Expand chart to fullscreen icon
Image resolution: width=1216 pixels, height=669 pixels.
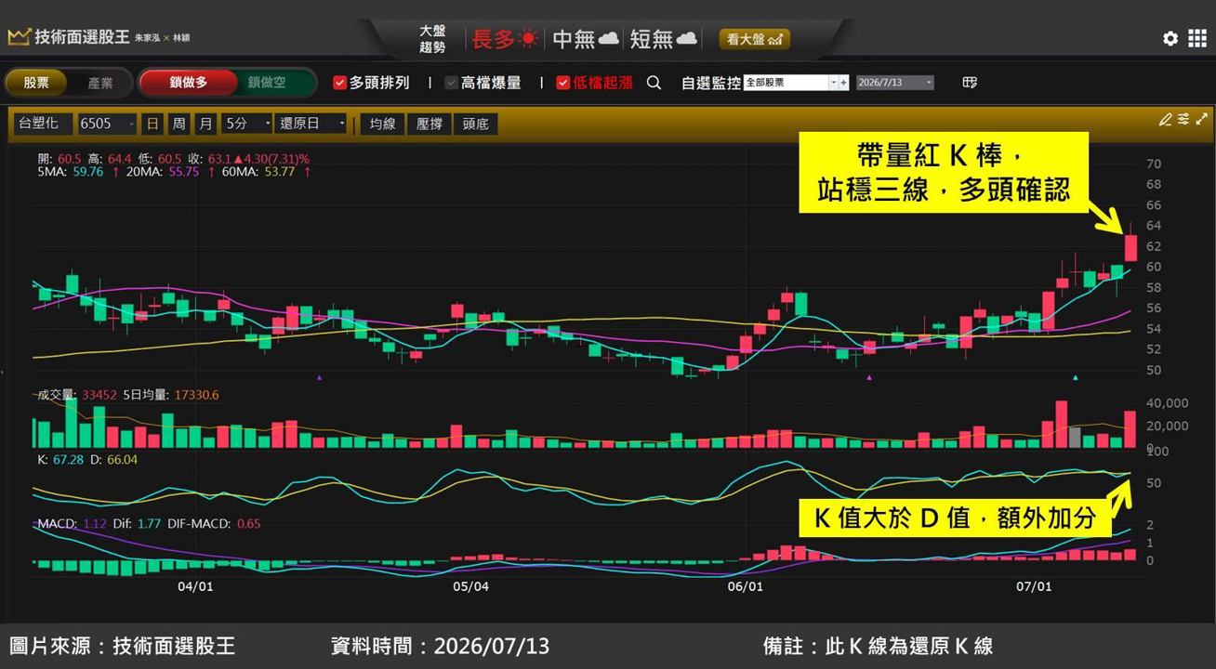(x=1200, y=119)
